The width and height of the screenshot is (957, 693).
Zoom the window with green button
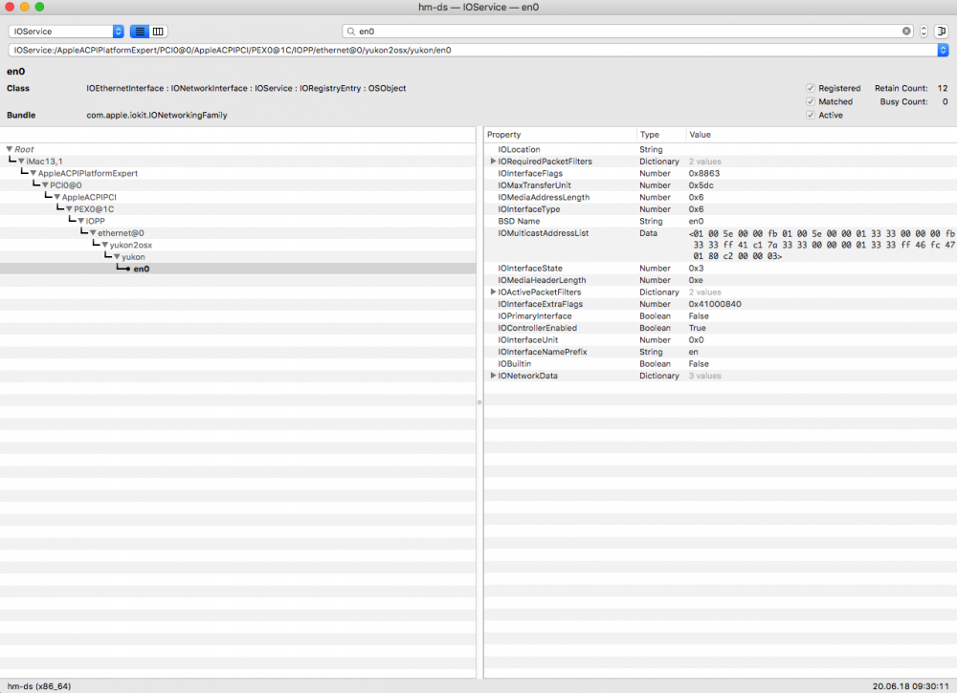coord(39,7)
